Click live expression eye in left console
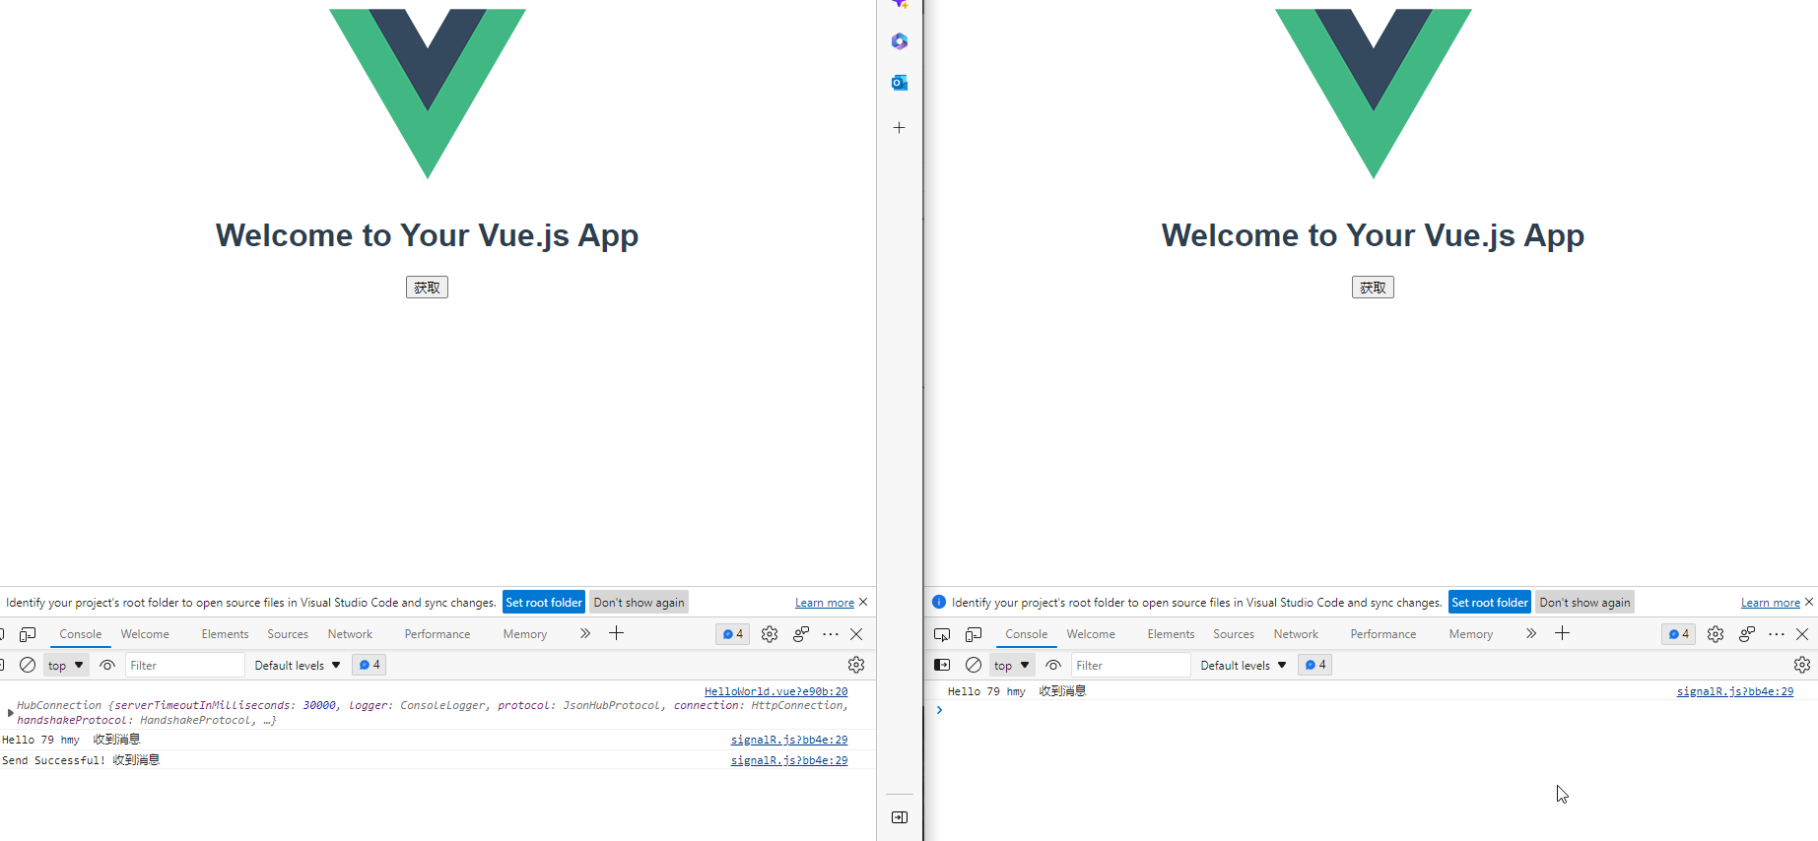 107,665
